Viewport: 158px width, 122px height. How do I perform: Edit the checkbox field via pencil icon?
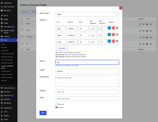(140, 37)
